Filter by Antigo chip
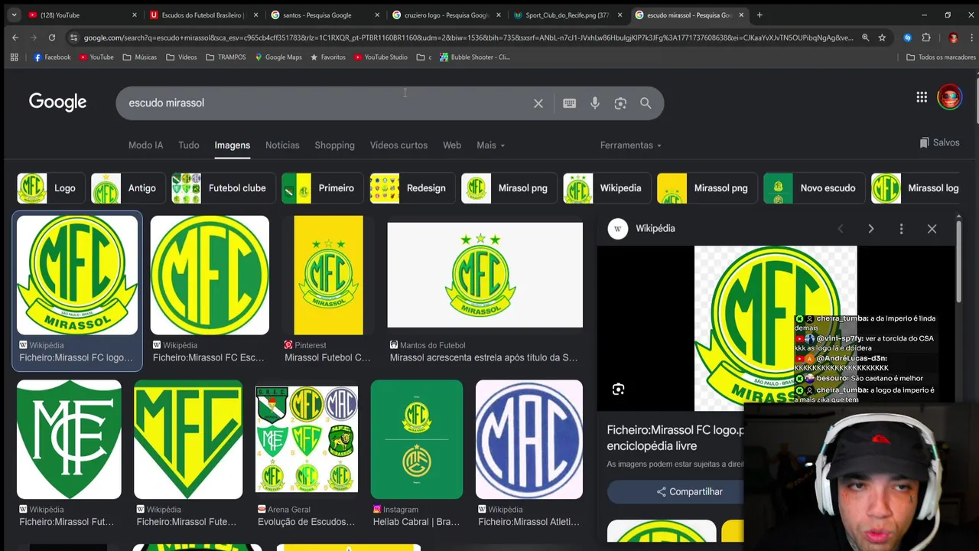 128,188
